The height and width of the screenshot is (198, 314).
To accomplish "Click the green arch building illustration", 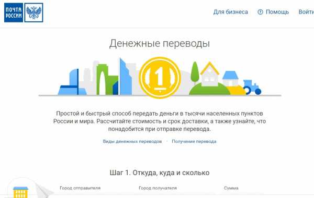I will [107, 79].
